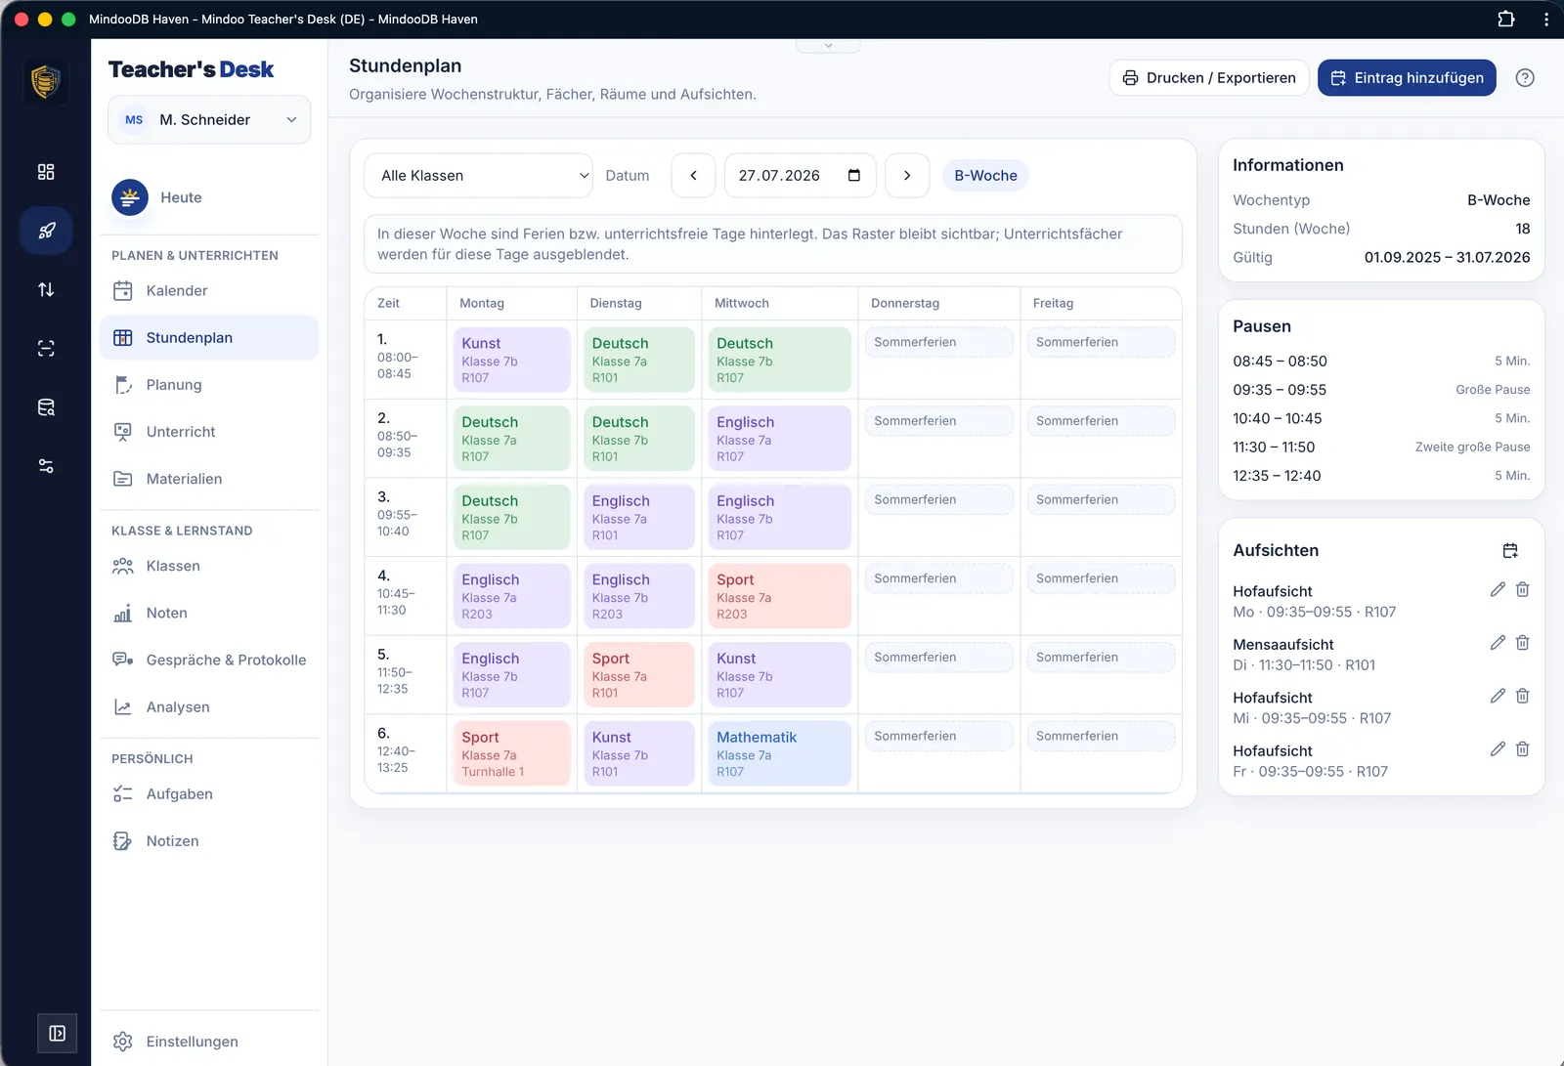The image size is (1564, 1066).
Task: Collapse sidebar with the panel toggle icon
Action: click(x=58, y=1033)
